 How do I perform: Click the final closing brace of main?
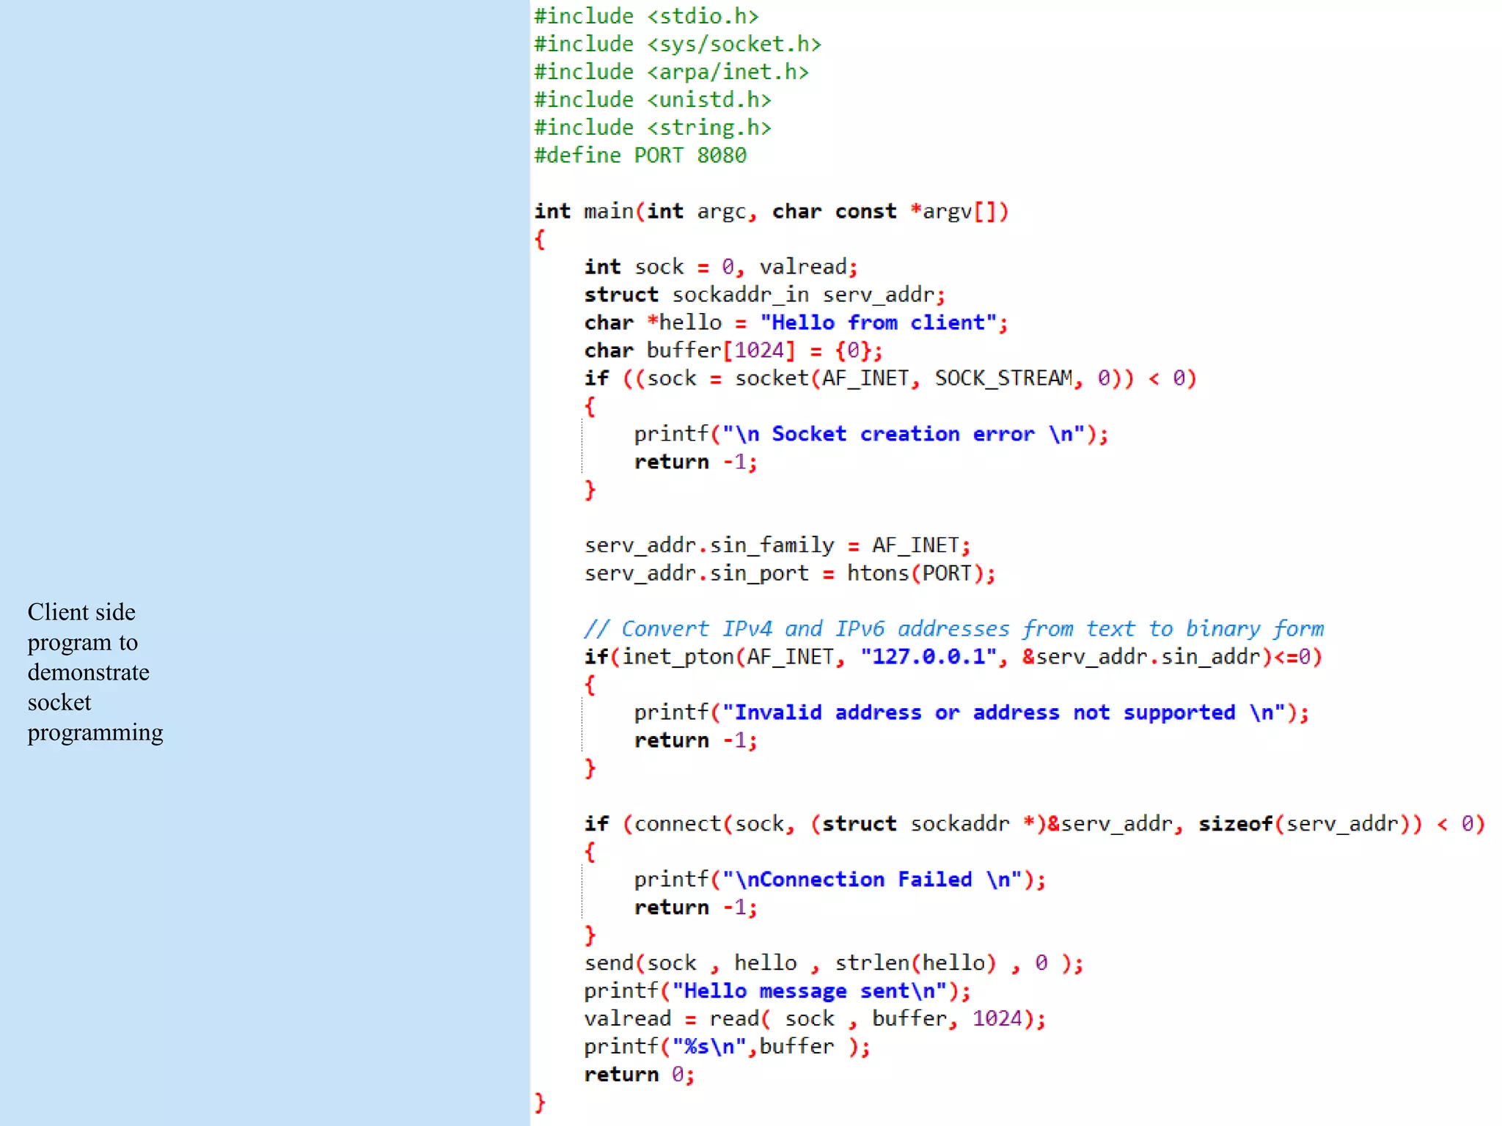pos(540,1103)
